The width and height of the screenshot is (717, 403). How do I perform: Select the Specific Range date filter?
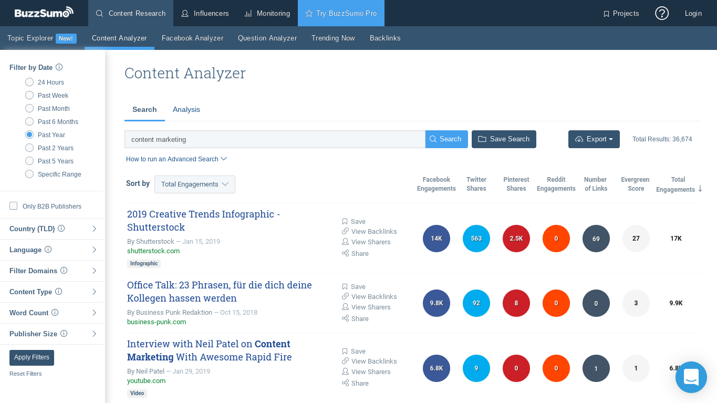(x=29, y=174)
